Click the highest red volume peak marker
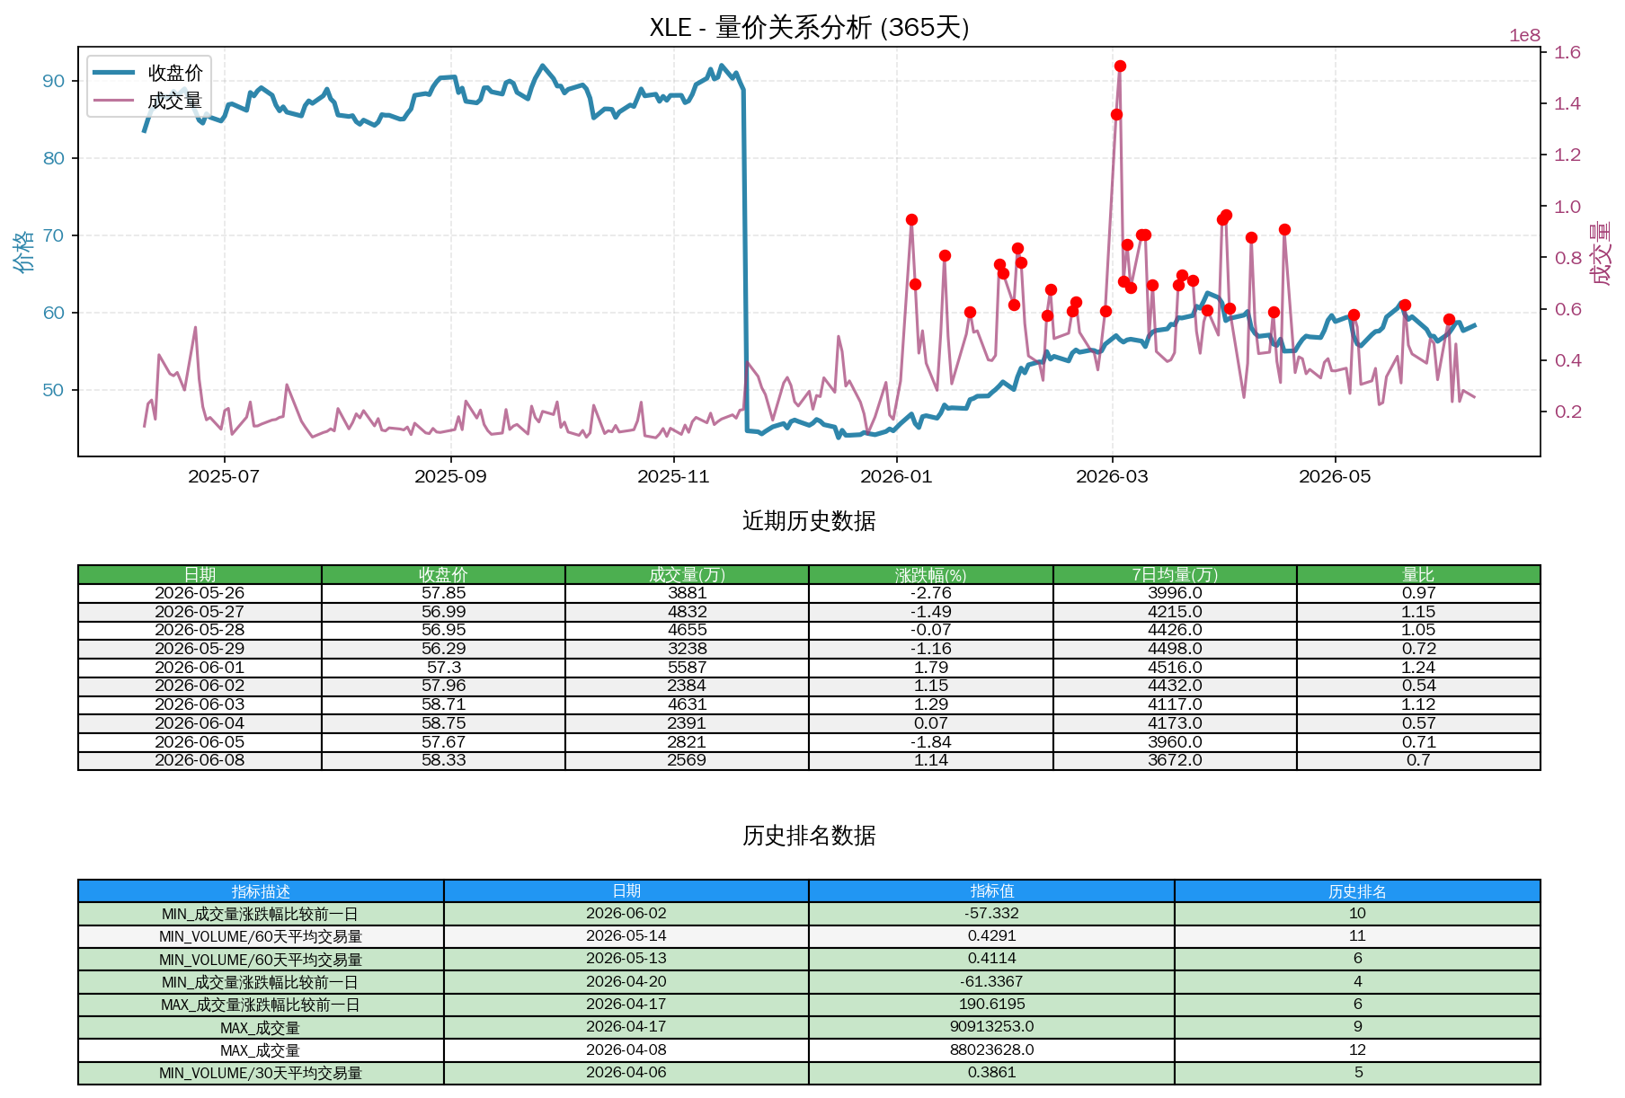This screenshot has width=1625, height=1098. (x=1120, y=66)
